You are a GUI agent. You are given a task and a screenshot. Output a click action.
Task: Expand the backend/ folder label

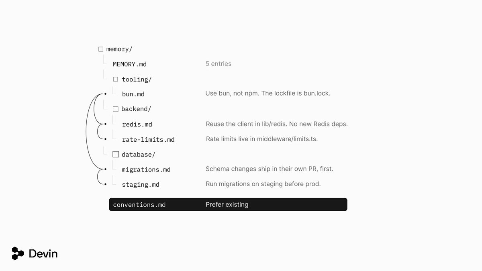pos(136,109)
